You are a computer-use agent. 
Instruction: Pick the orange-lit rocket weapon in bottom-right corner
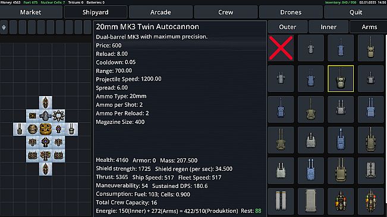[x=370, y=201]
